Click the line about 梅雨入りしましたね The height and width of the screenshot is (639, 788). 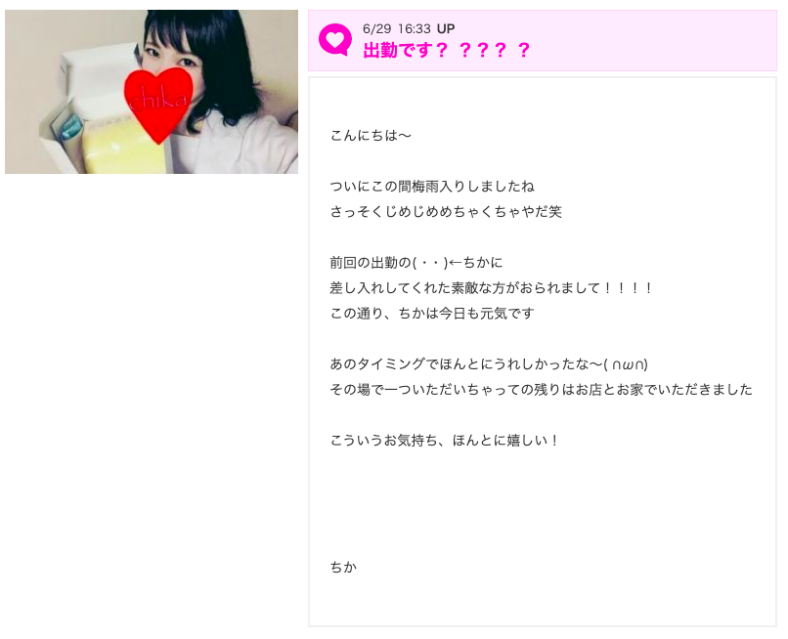(432, 187)
